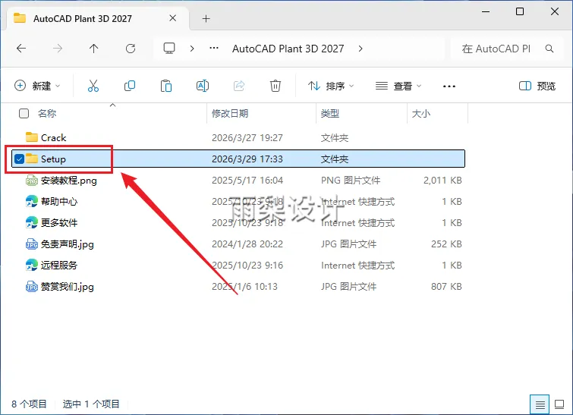Image resolution: width=573 pixels, height=415 pixels.
Task: Switch to details view icon in status bar
Action: 540,404
